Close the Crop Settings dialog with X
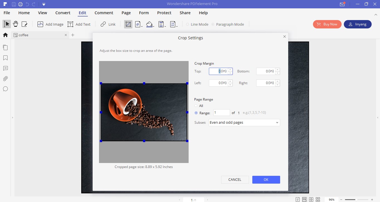 pos(284,36)
